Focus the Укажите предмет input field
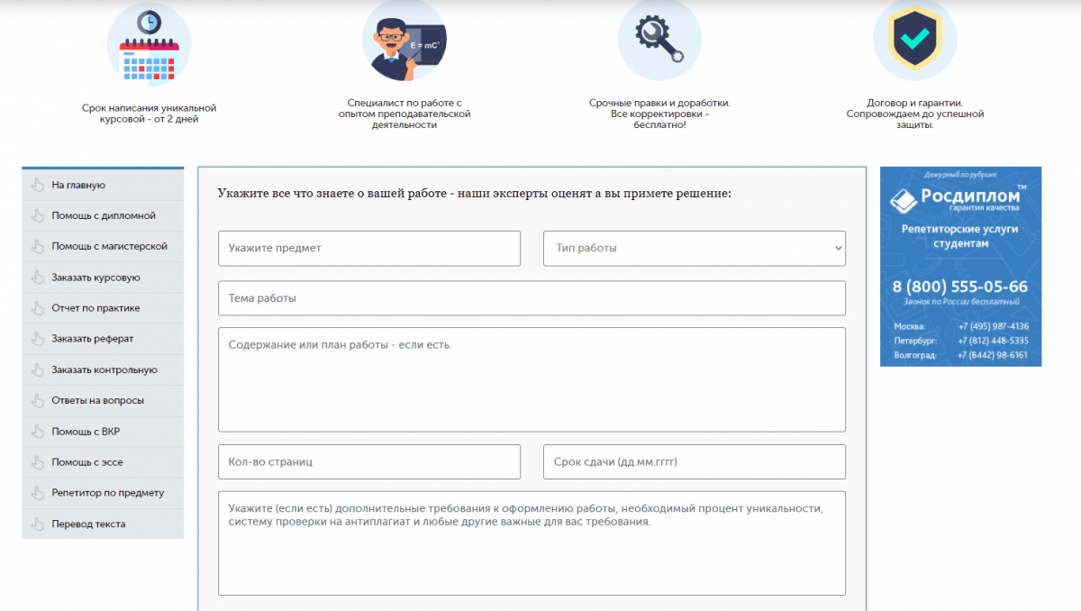 (369, 249)
